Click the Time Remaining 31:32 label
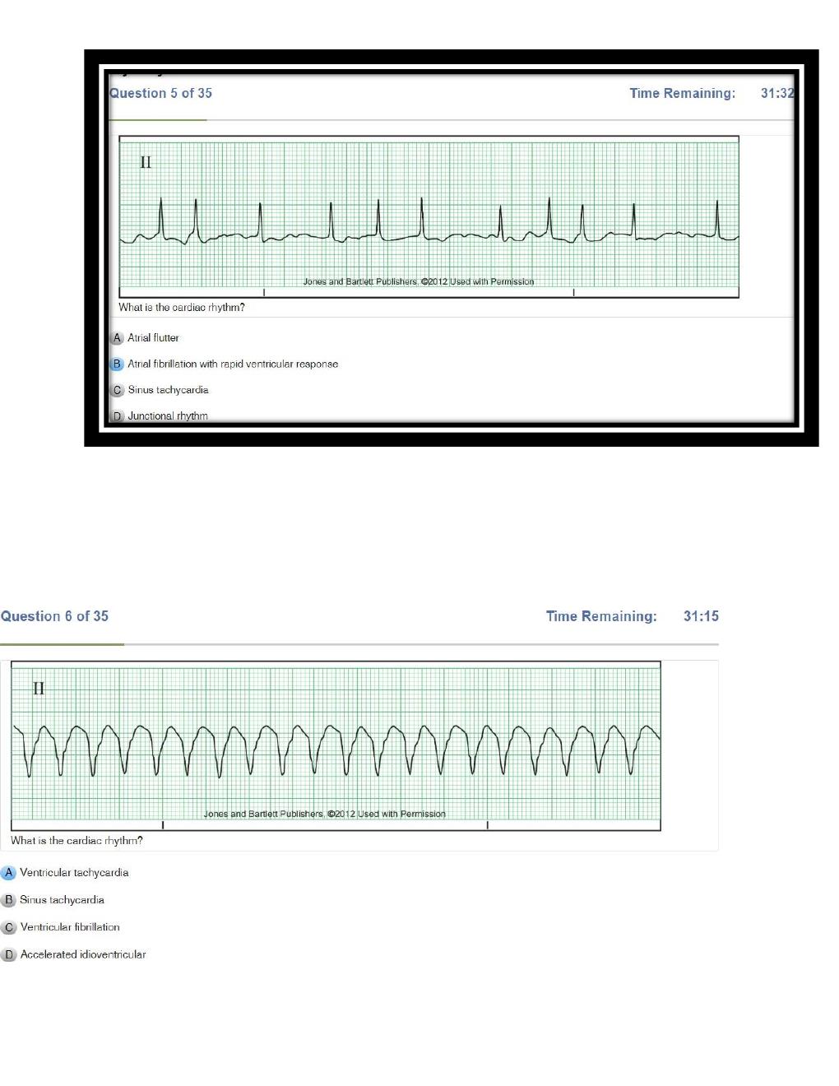 point(712,93)
